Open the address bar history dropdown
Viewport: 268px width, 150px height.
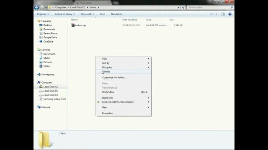pos(179,7)
